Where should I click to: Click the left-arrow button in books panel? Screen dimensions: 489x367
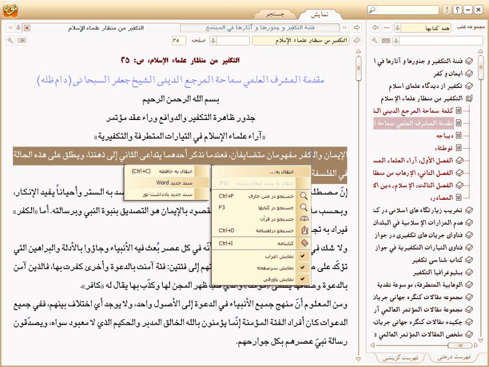pyautogui.click(x=376, y=28)
